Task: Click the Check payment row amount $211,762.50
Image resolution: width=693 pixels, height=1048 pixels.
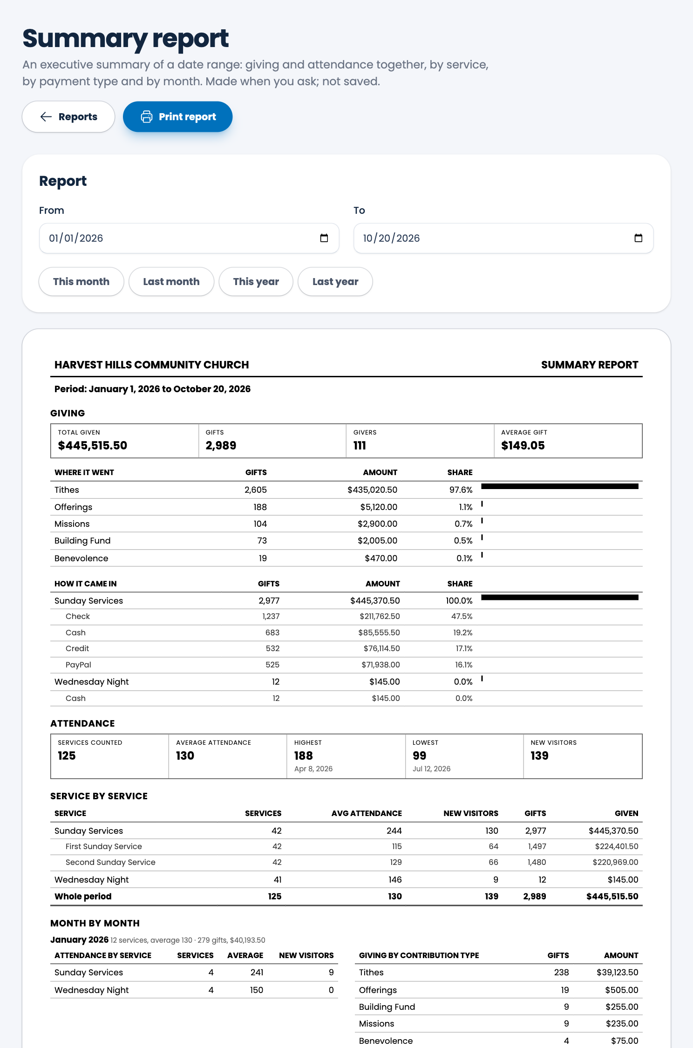Action: pos(380,617)
